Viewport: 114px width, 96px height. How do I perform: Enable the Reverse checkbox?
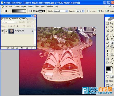(88, 11)
